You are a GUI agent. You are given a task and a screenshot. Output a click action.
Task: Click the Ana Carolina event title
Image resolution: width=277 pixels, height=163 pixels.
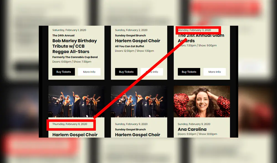pyautogui.click(x=192, y=129)
